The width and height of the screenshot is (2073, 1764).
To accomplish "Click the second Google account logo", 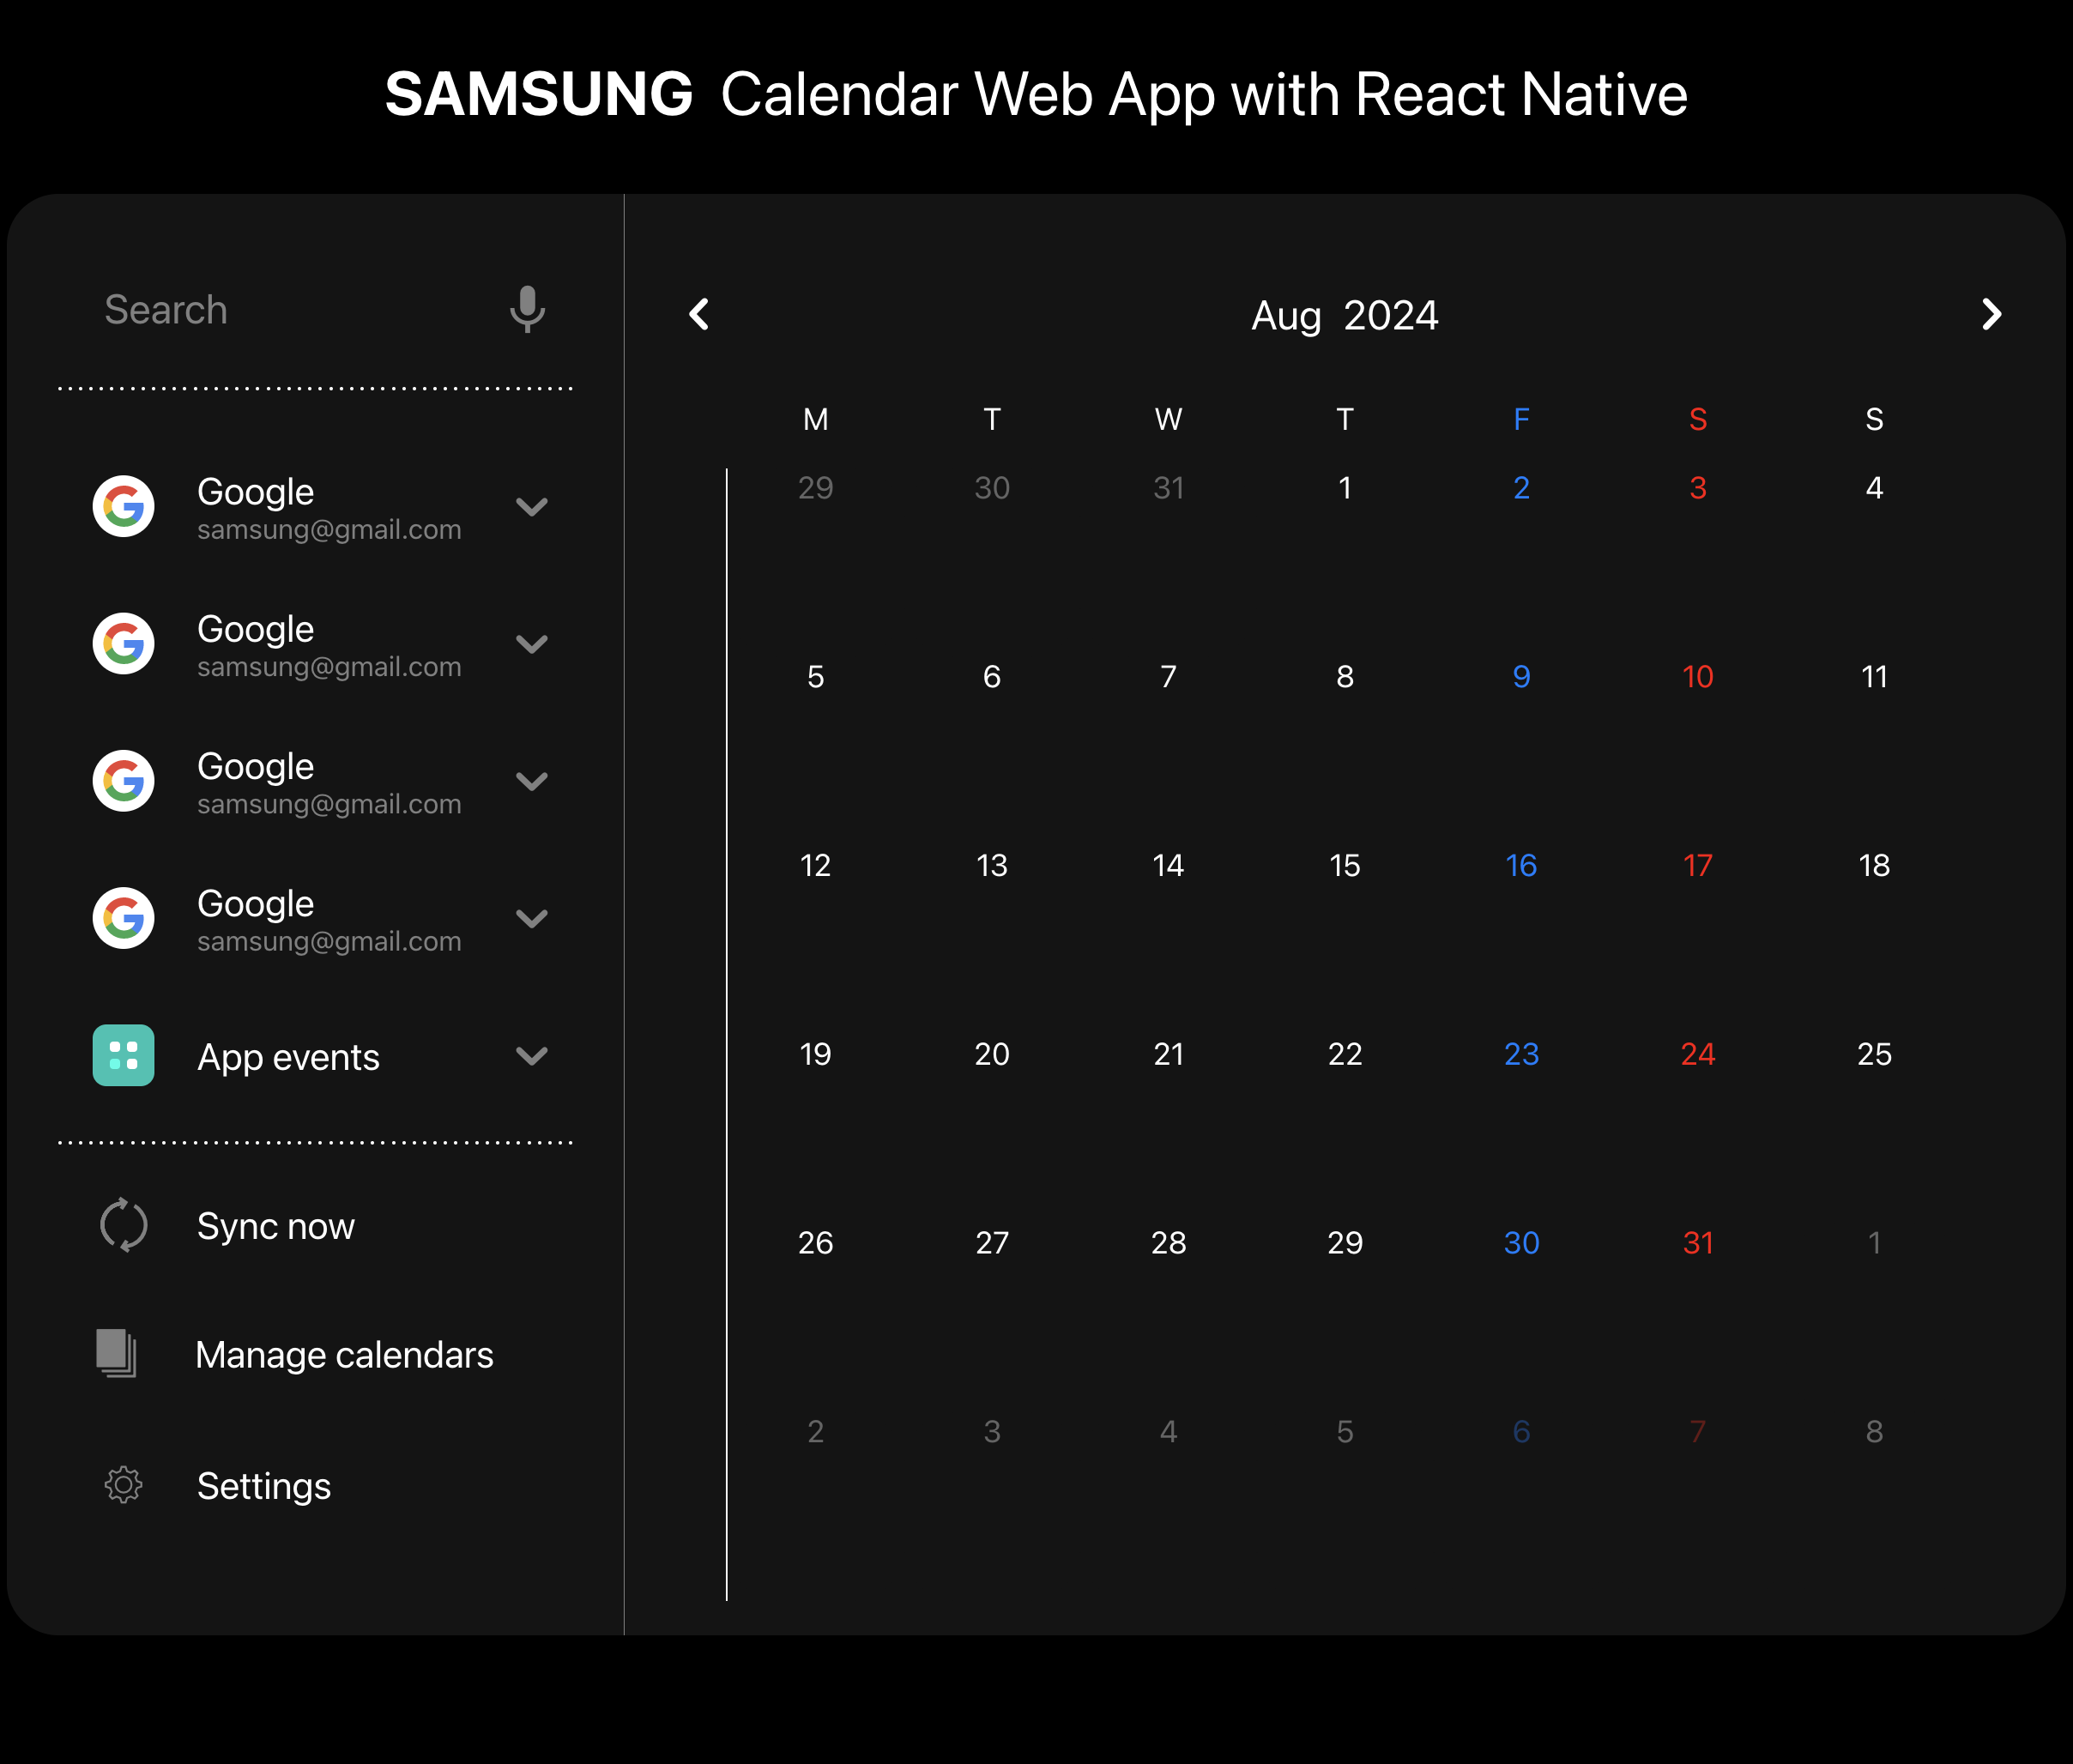I will [x=123, y=644].
